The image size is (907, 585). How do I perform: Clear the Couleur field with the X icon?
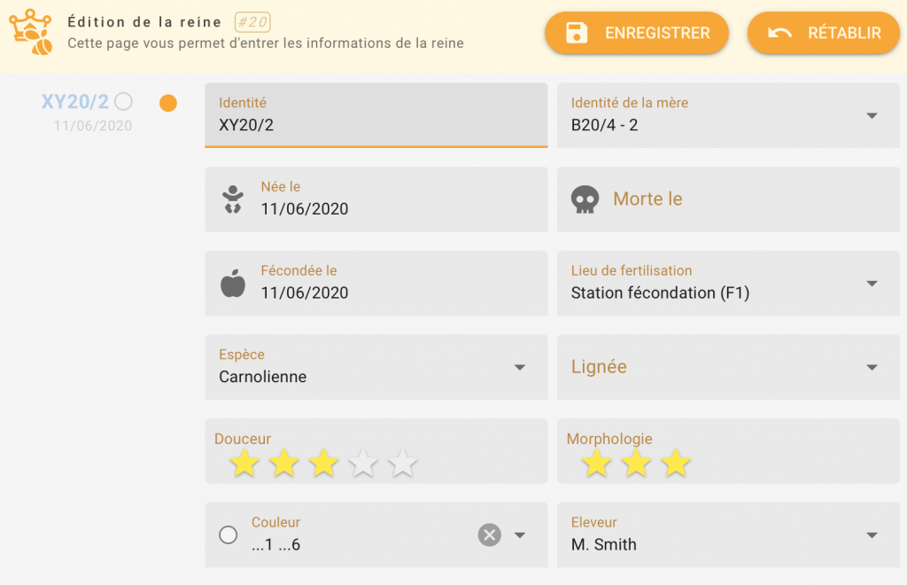click(x=490, y=534)
